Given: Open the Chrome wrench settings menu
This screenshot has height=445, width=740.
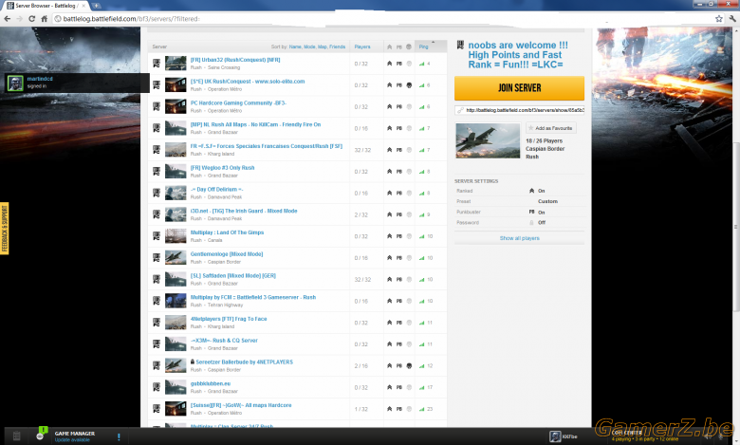Looking at the screenshot, I should (732, 19).
